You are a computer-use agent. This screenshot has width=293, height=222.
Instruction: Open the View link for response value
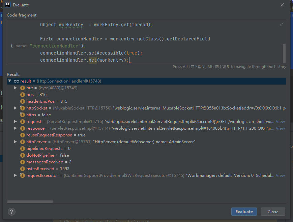click(x=280, y=128)
